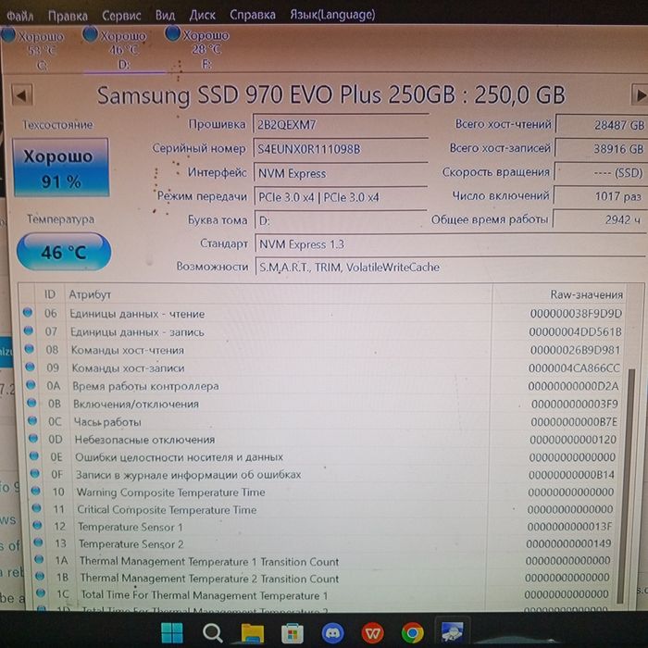Open the Язык(Language) menu
Viewport: 648px width, 648px height.
coord(332,15)
